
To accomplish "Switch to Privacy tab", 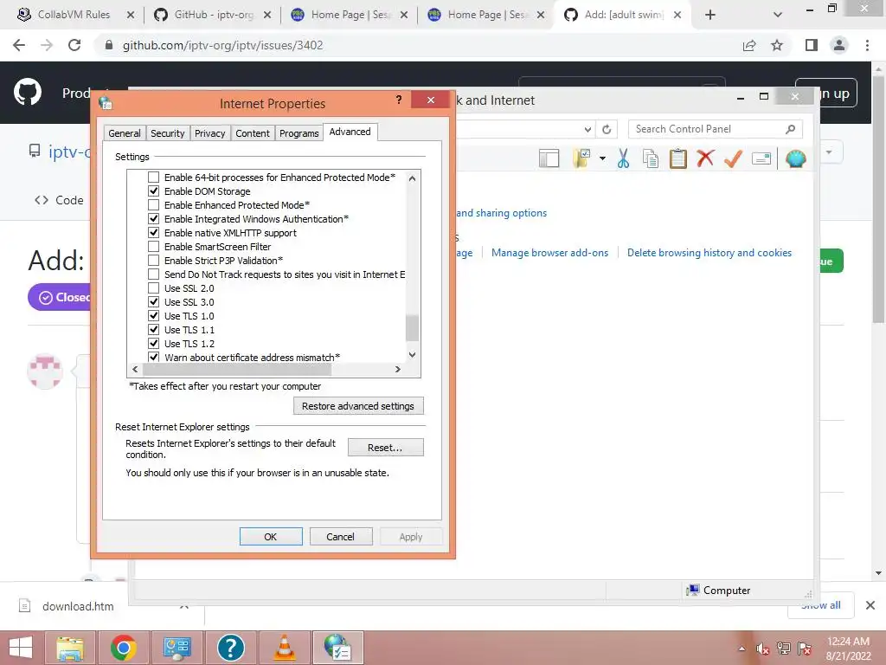I will tap(209, 133).
